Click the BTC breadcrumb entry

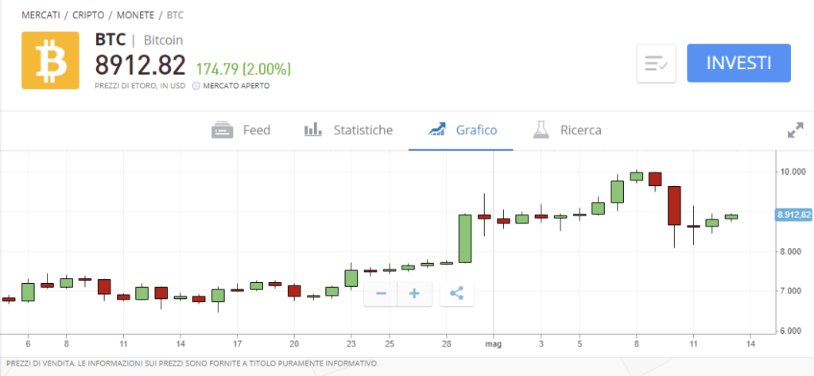[x=175, y=15]
